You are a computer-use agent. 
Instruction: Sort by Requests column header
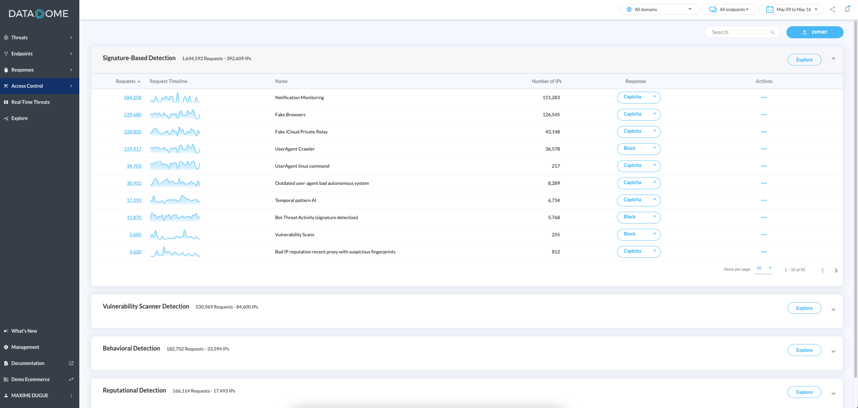(128, 81)
